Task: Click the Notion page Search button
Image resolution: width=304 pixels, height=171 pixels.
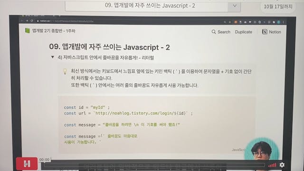Action: pyautogui.click(x=221, y=32)
